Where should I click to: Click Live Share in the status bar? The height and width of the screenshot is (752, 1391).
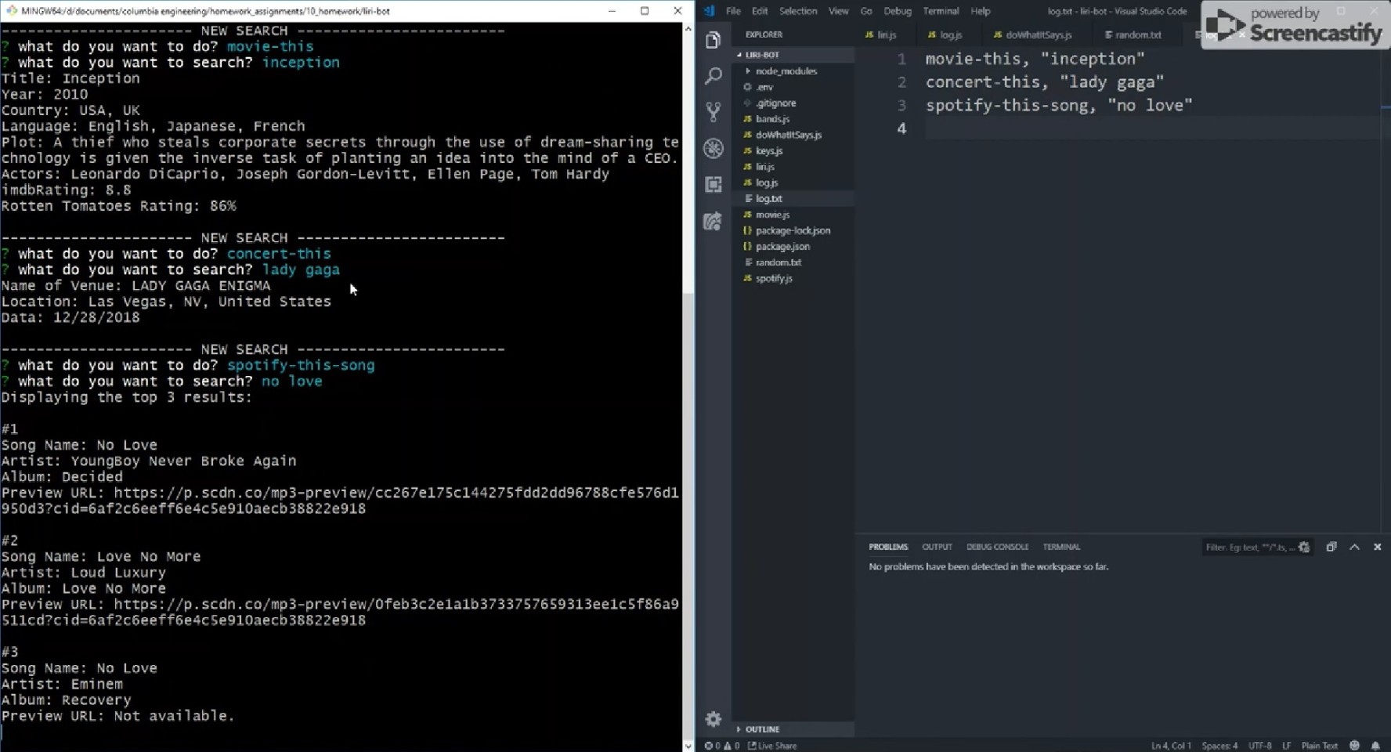tap(772, 746)
